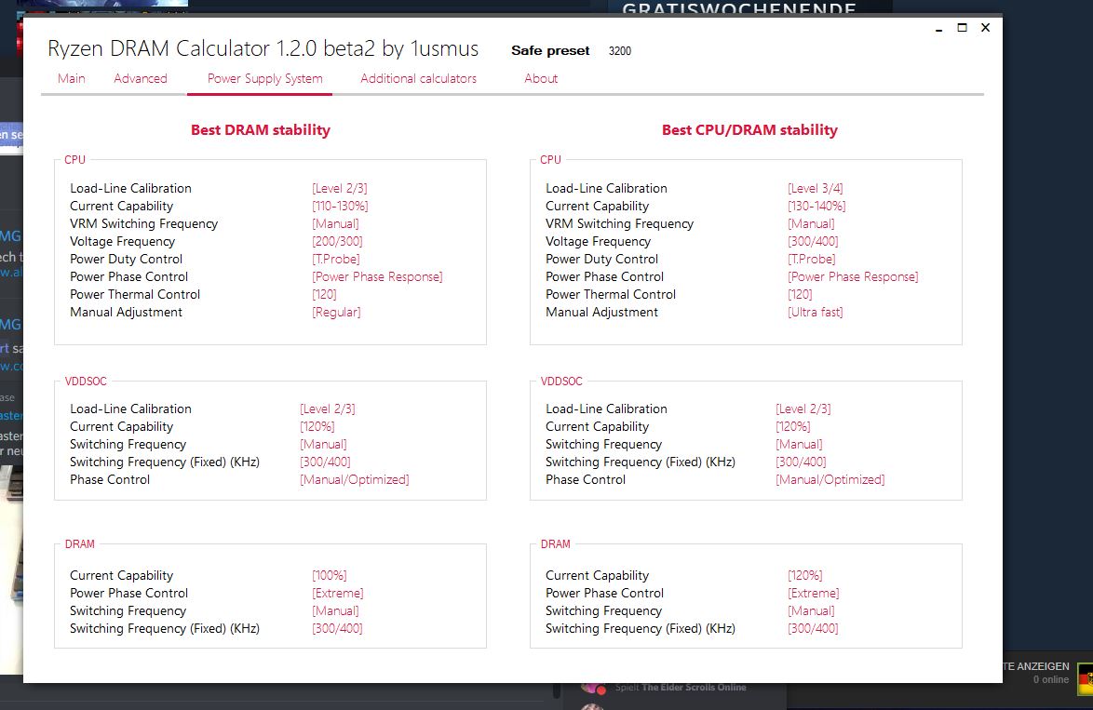
Task: Click the [Manual/Optimized] Phase Control value on right
Action: tap(830, 479)
